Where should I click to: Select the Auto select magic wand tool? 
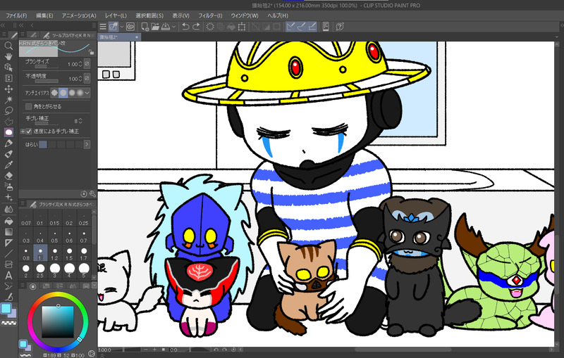(8, 100)
